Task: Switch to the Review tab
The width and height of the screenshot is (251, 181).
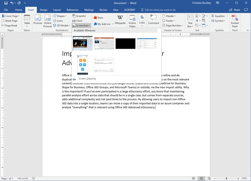Action: point(103,10)
